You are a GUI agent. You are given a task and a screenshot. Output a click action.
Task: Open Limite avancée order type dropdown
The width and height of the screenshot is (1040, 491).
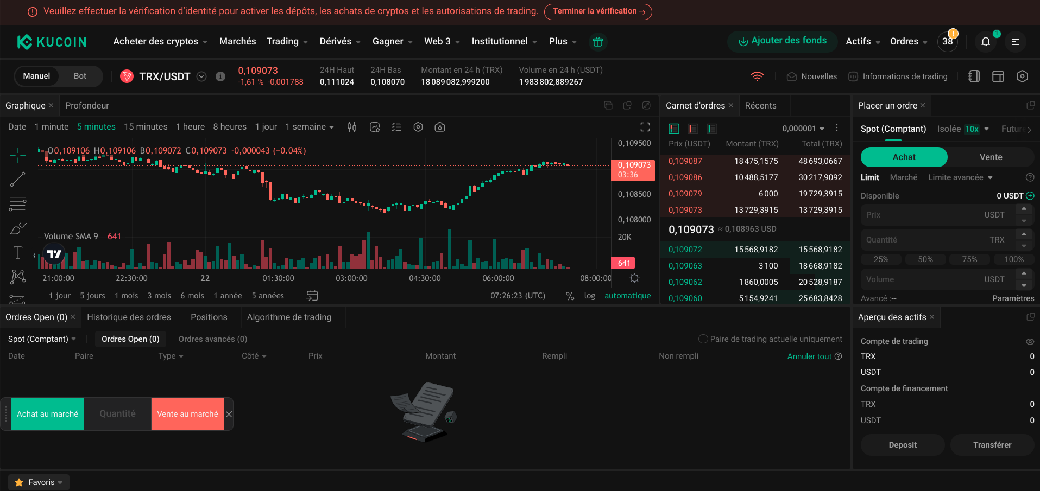[x=960, y=177]
